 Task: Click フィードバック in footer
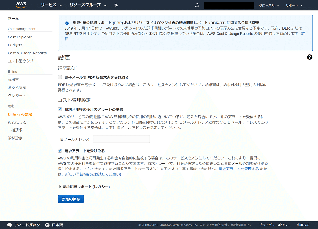pos(27,225)
